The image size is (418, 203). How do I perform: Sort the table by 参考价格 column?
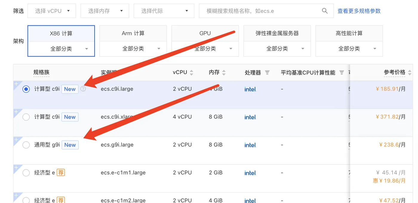(409, 72)
